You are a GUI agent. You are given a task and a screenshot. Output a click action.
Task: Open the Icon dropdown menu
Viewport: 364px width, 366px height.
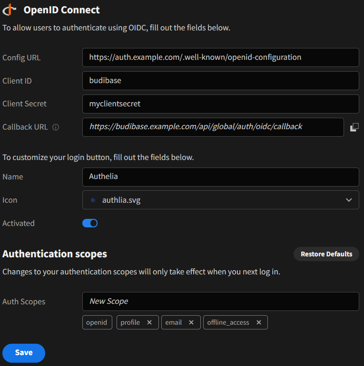(x=220, y=200)
